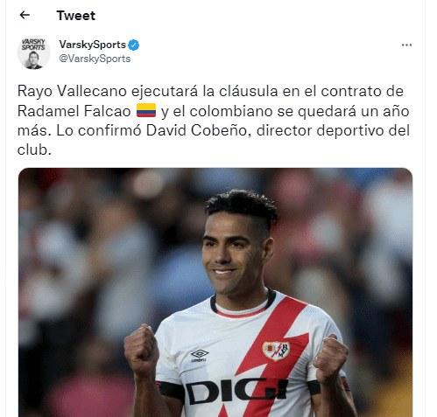437x417 pixels.
Task: Click the player's raised right fist
Action: tap(142, 350)
